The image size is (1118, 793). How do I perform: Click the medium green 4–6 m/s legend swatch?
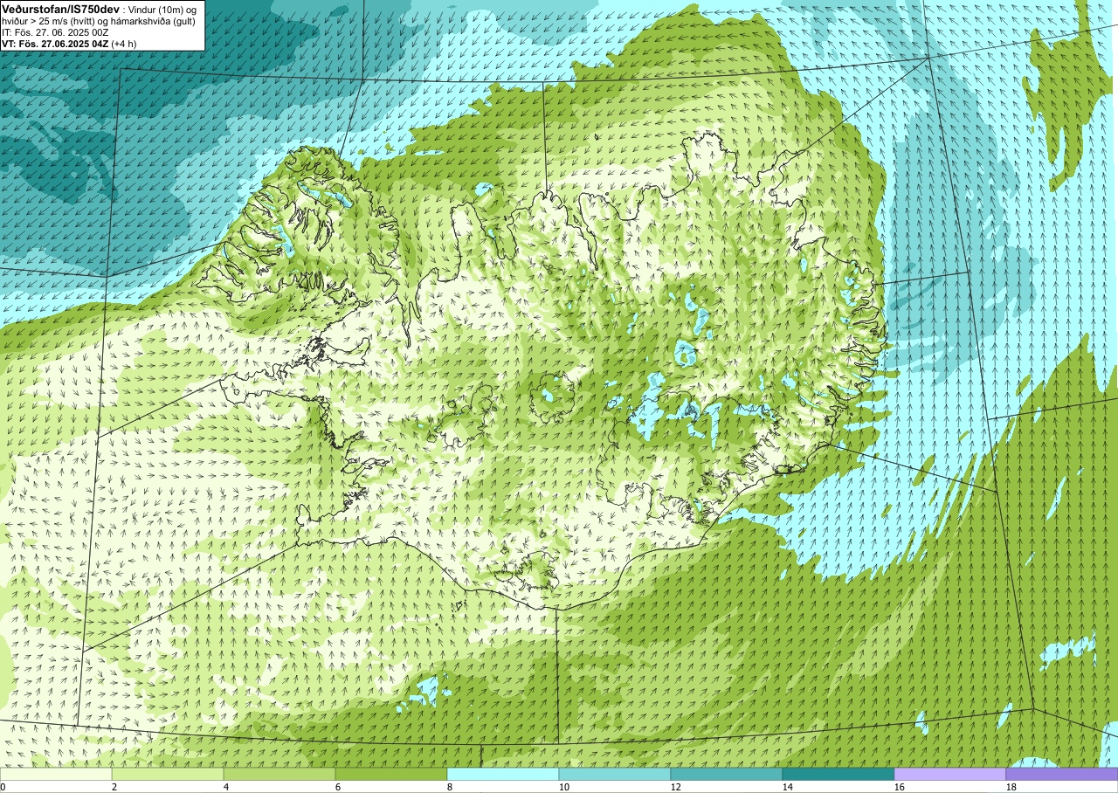[x=279, y=774]
